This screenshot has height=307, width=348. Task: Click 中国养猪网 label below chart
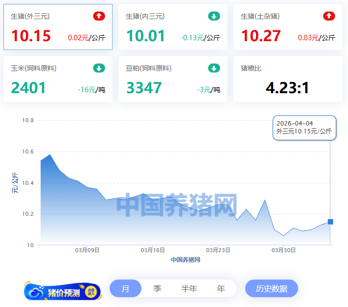point(186,260)
